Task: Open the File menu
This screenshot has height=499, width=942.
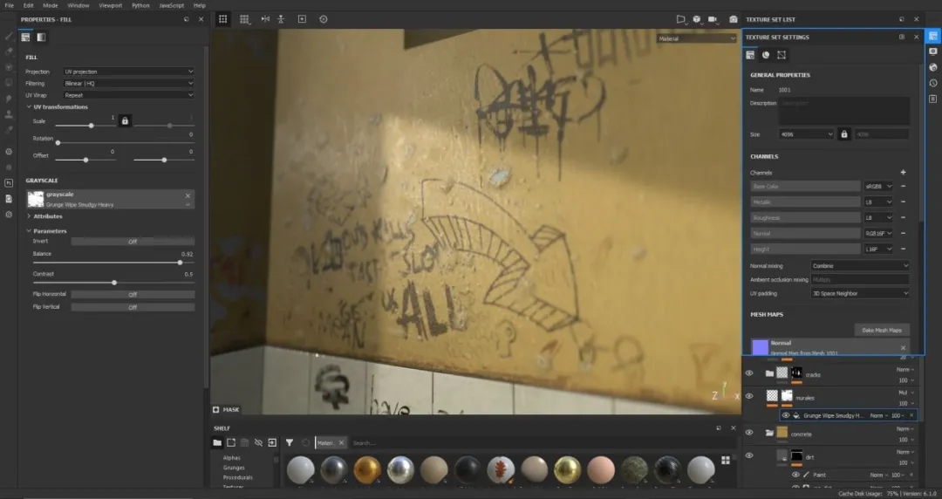Action: (x=9, y=5)
